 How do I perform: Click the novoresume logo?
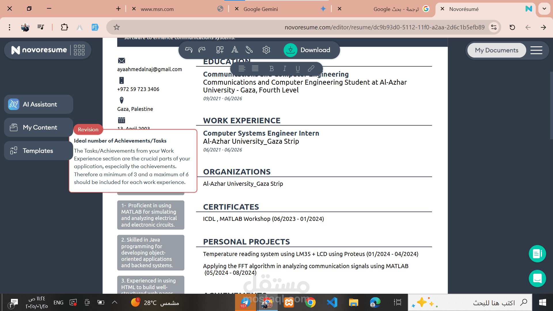[x=39, y=50]
